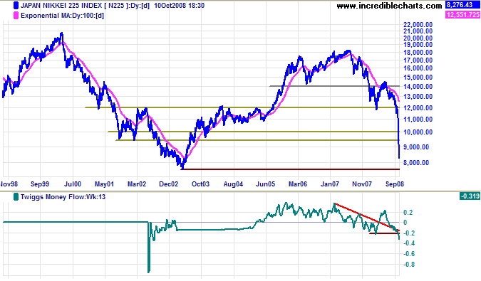This screenshot has width=481, height=281.
Task: Click the 9,000.00 price axis label
Action: tap(416, 147)
